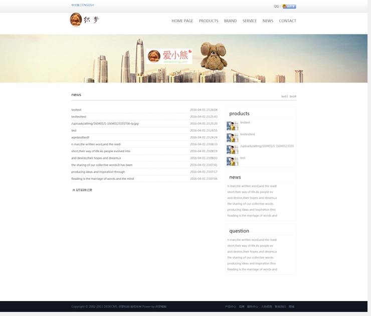Select NEWS in the top navigation
Image resolution: width=371 pixels, height=316 pixels.
coord(268,21)
